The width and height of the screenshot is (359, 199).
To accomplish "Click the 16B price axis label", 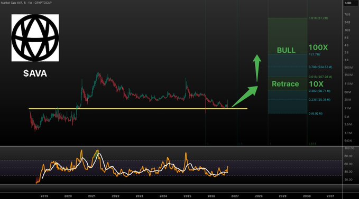I will pyautogui.click(x=347, y=30).
